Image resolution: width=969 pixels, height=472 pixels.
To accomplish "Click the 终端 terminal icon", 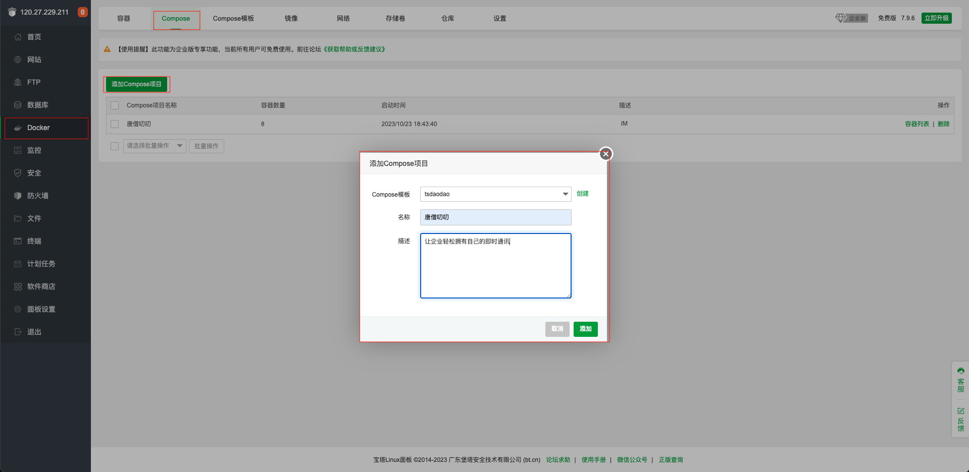I will (18, 241).
